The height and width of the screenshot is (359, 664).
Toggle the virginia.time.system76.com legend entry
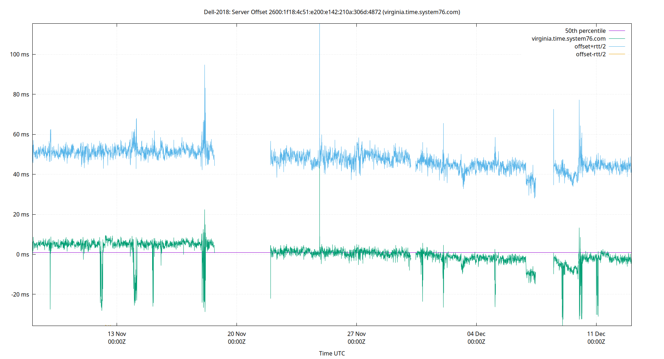tap(569, 38)
